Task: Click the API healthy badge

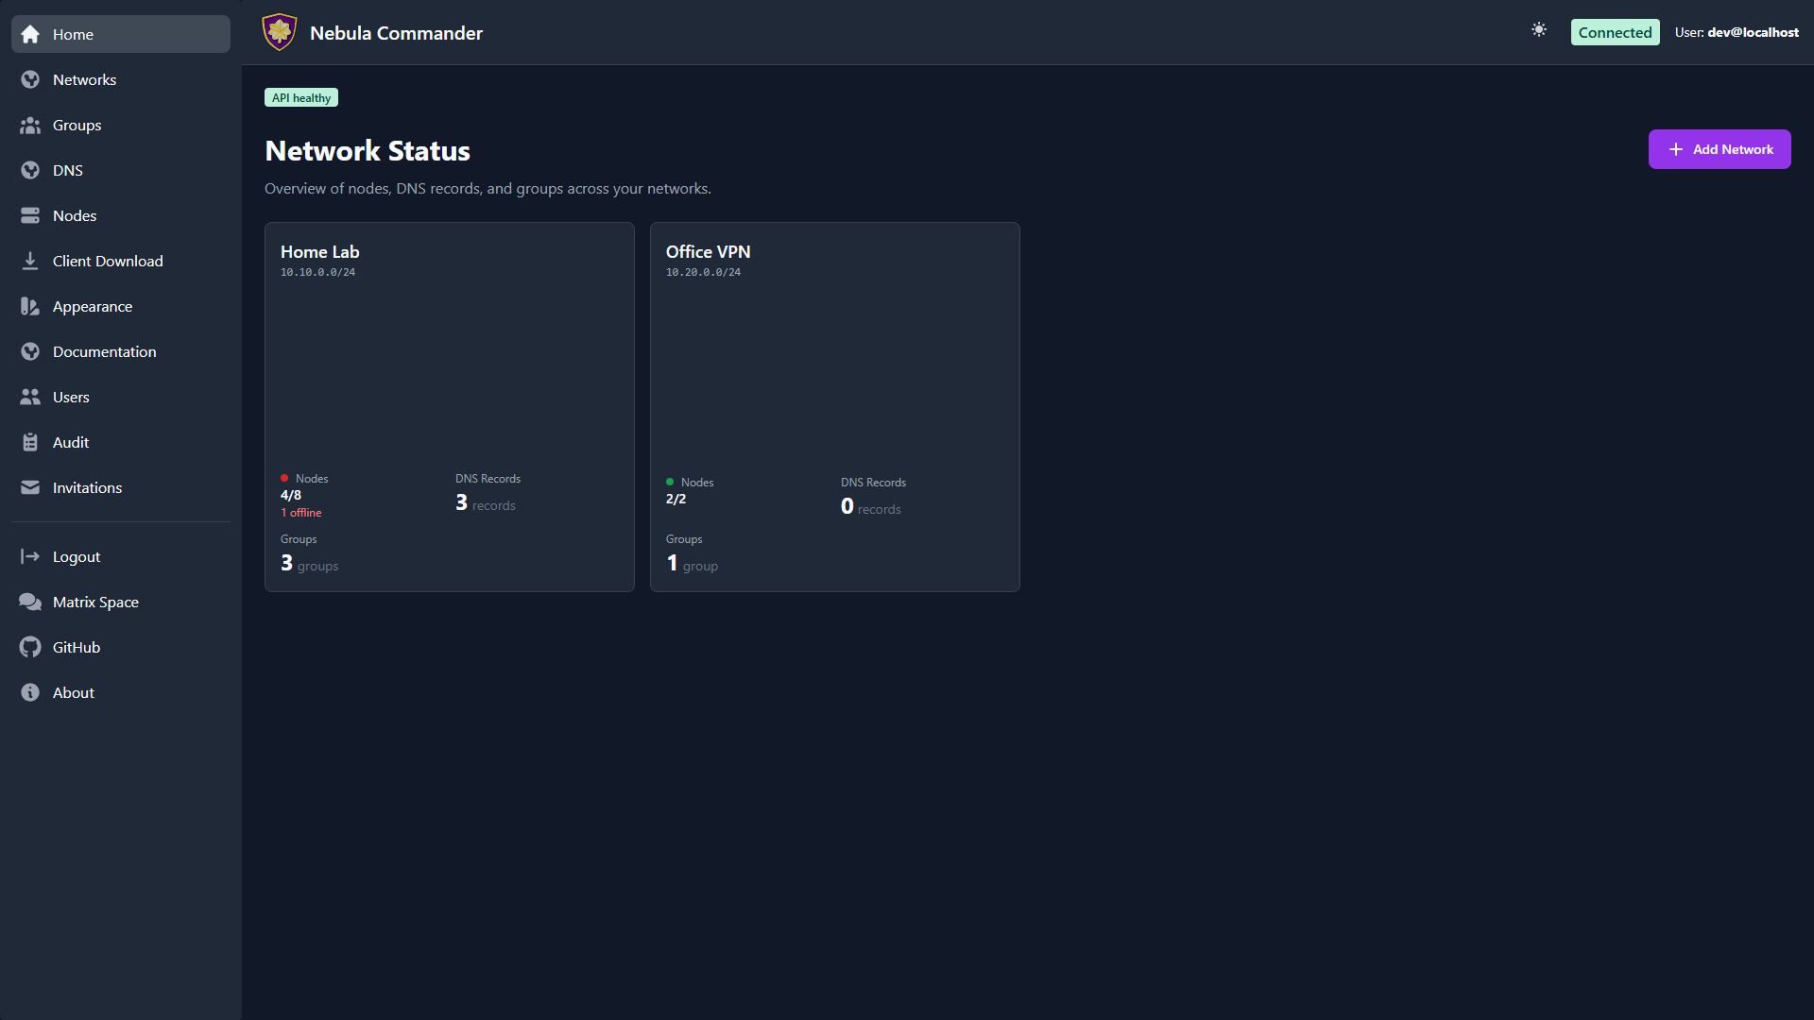Action: pyautogui.click(x=301, y=97)
